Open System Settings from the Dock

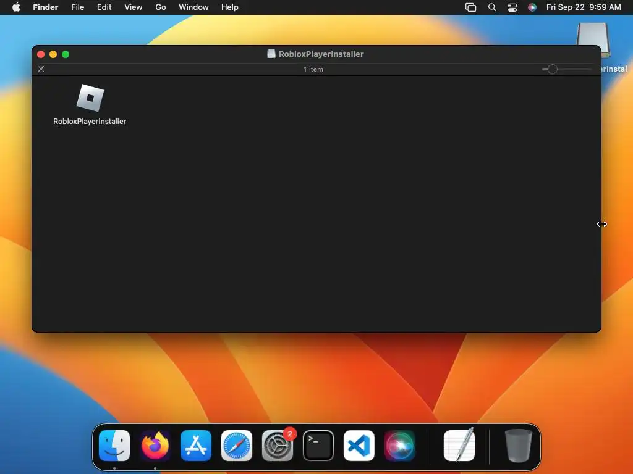pyautogui.click(x=278, y=446)
